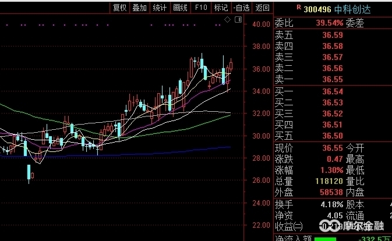Click the R margin-trading badge icon
Image resolution: width=392 pixels, height=241 pixels.
(299, 8)
